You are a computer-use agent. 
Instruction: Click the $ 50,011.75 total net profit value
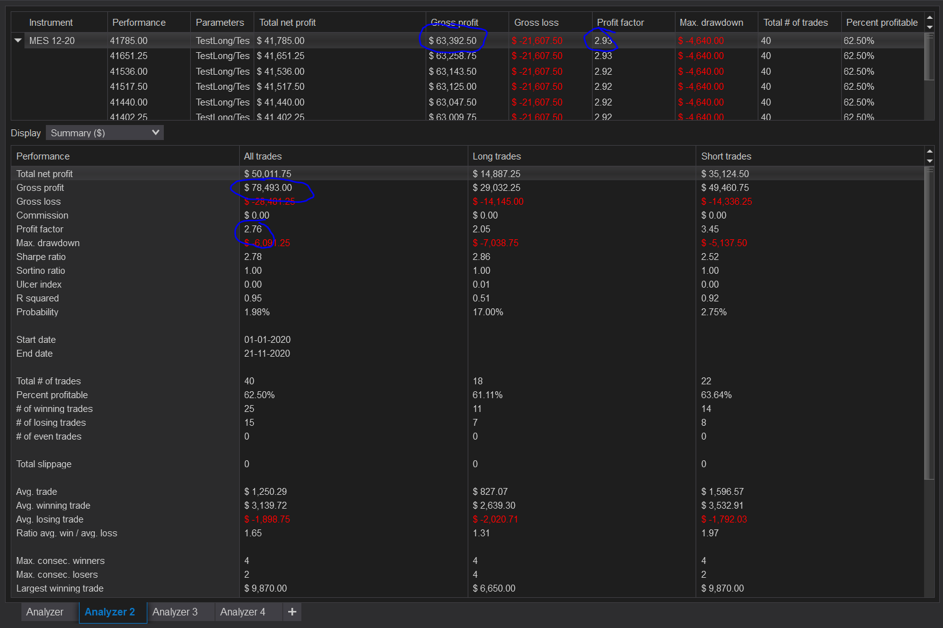(x=267, y=174)
